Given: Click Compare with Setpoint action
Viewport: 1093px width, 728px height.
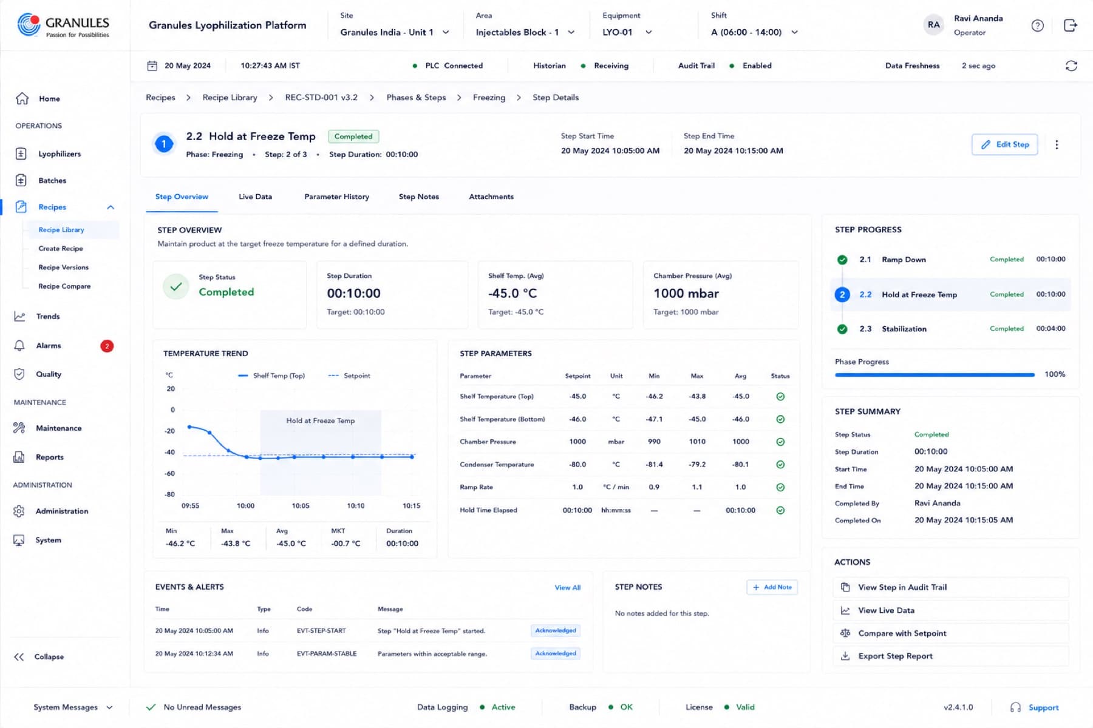Looking at the screenshot, I should [950, 633].
